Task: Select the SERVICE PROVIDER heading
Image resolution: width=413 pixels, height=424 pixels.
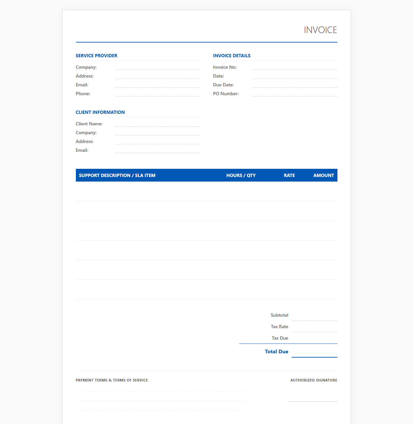Action: click(96, 56)
